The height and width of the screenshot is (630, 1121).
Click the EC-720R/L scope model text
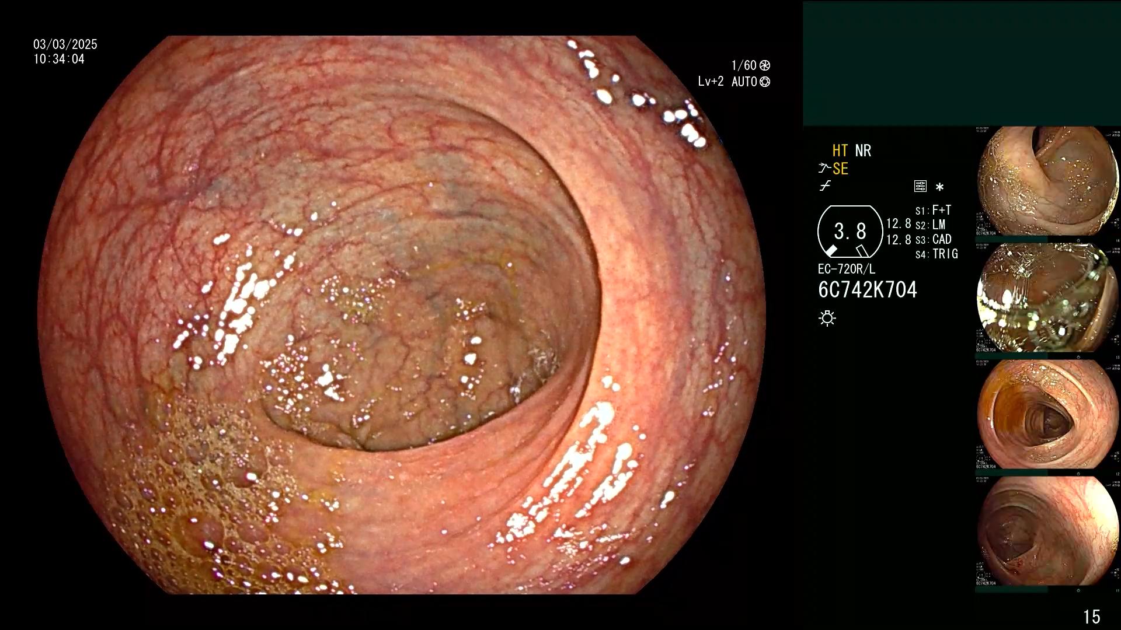847,269
